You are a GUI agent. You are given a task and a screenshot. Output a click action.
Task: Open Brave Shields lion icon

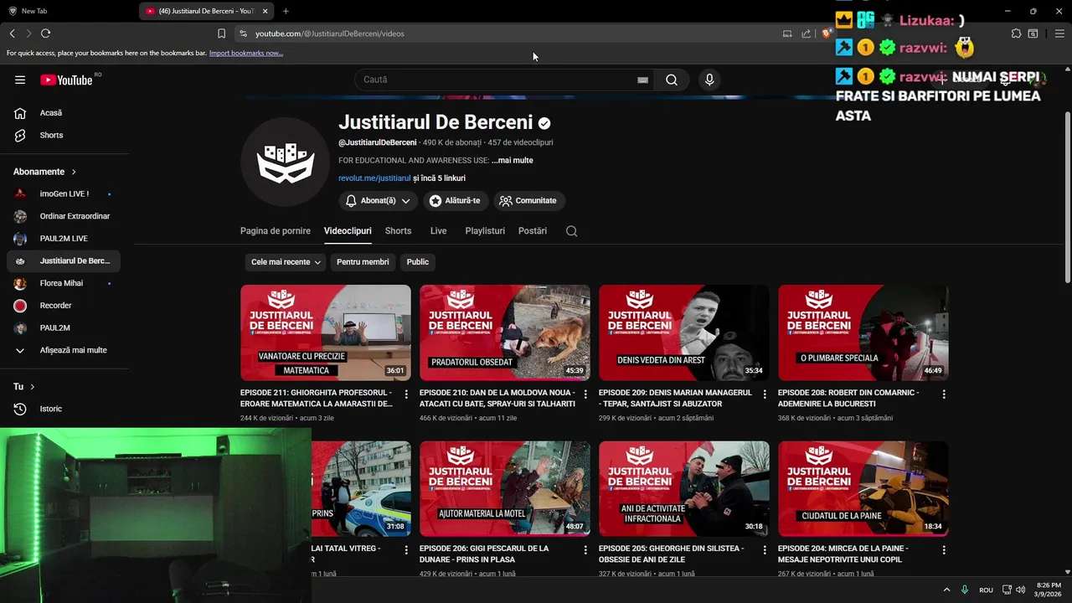[826, 33]
